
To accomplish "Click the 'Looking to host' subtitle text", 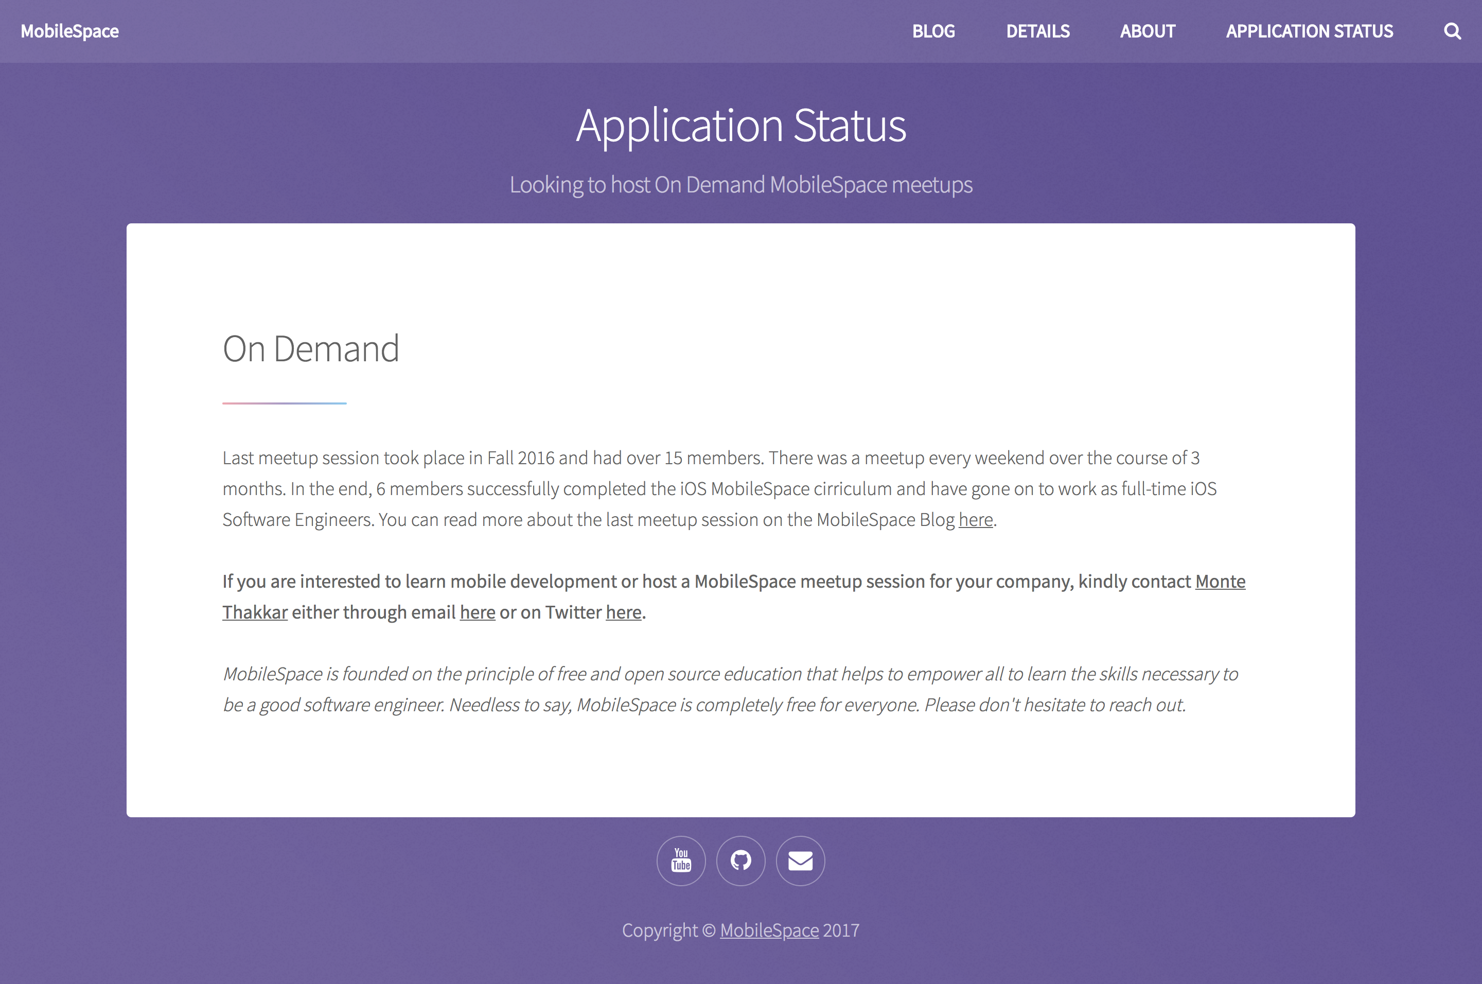I will pos(740,184).
